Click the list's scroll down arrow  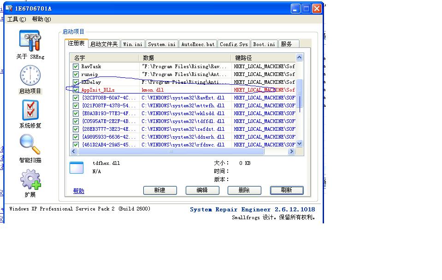tap(300, 144)
